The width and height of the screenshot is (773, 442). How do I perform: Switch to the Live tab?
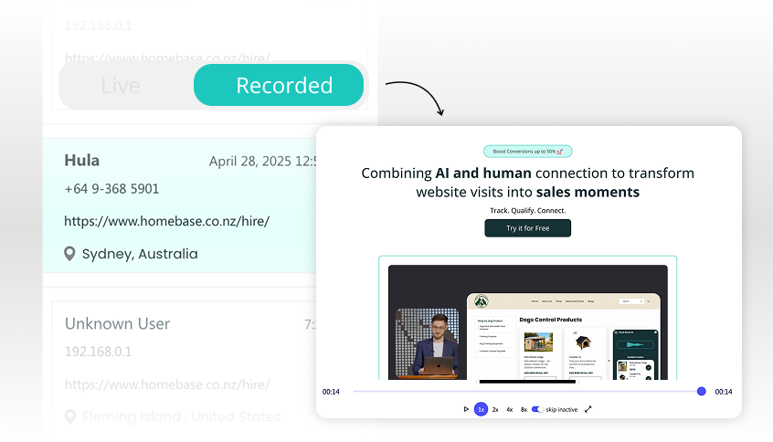click(x=121, y=86)
